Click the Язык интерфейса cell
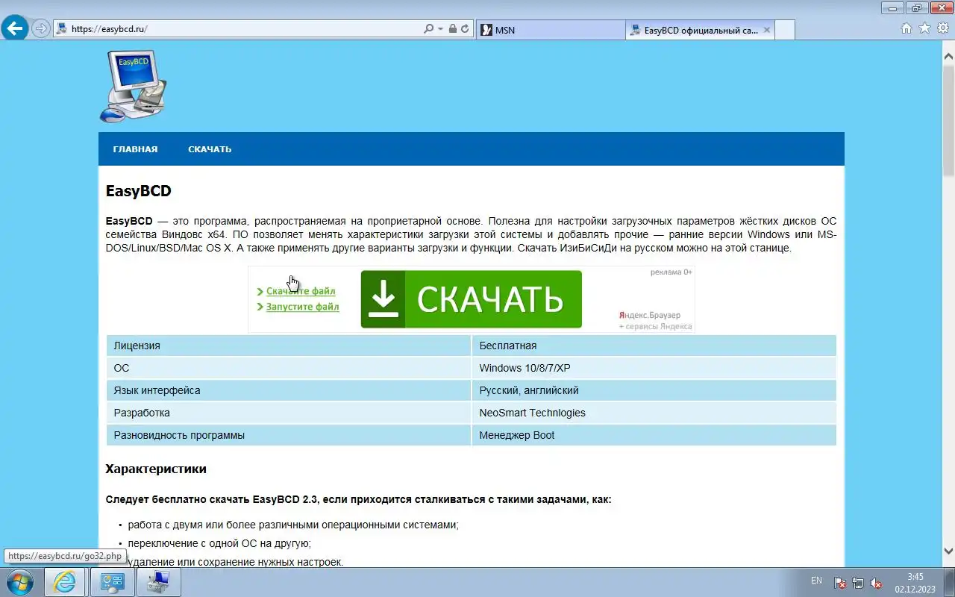The height and width of the screenshot is (597, 955). pyautogui.click(x=288, y=390)
